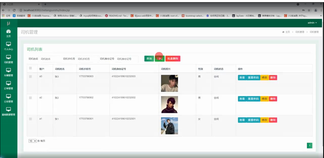Image resolution: width=324 pixels, height=158 pixels.
Task: Open the 条每页 page-size dropdown
Action: (33, 141)
